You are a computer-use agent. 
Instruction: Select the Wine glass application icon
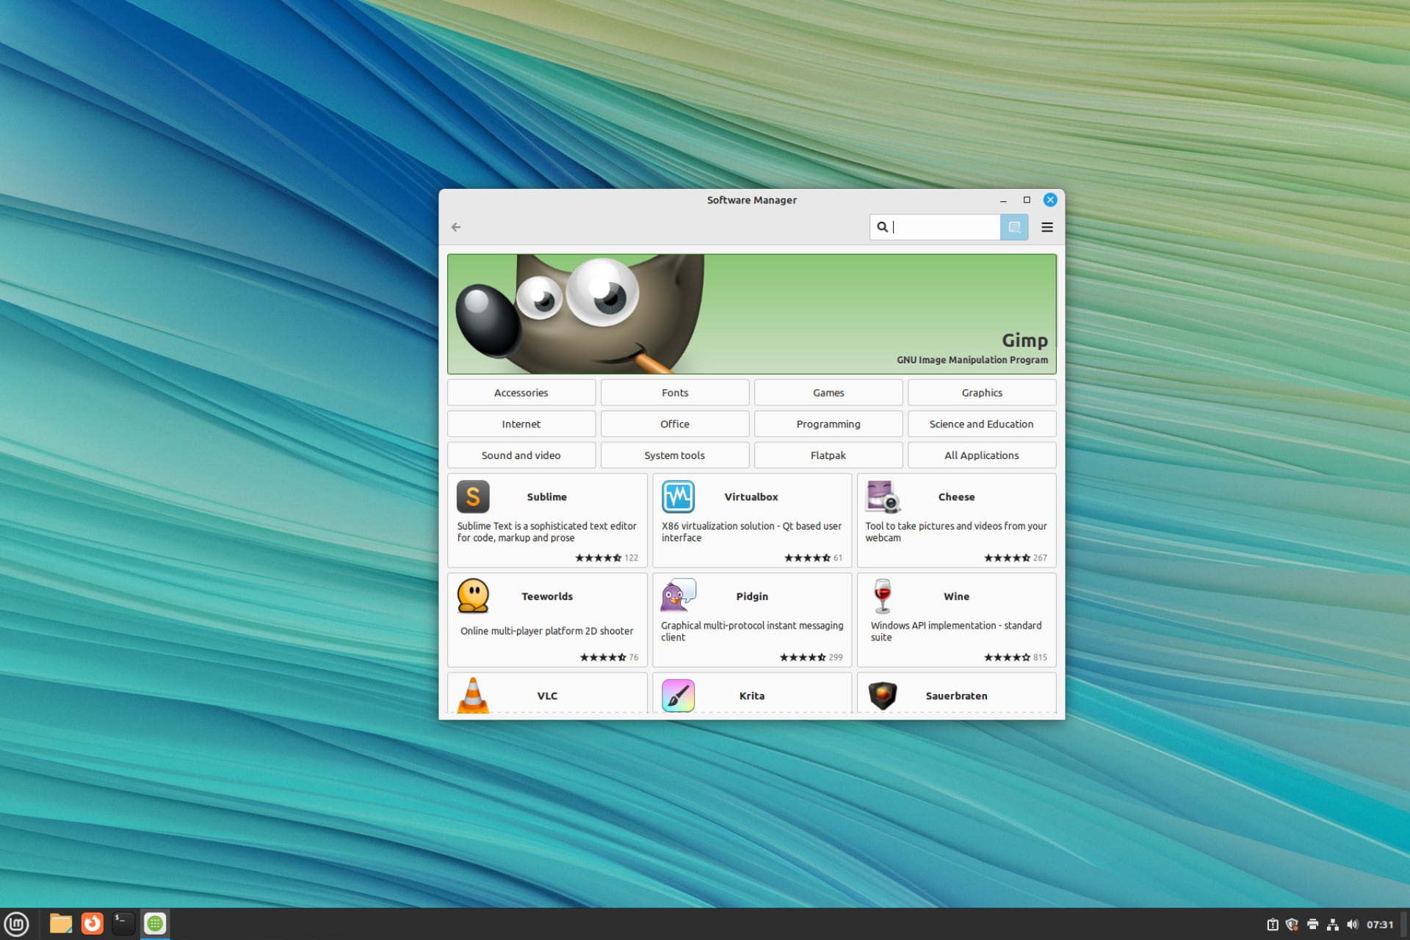point(882,596)
